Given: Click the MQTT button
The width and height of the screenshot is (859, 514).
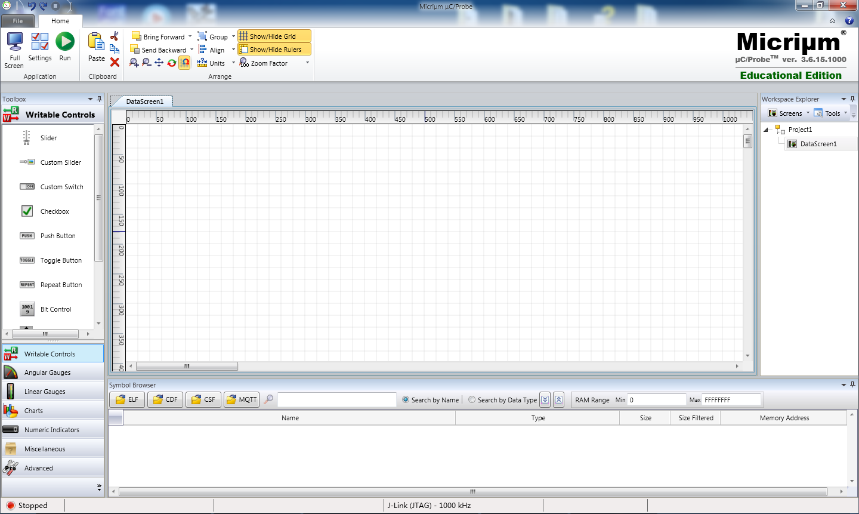Looking at the screenshot, I should [x=242, y=399].
